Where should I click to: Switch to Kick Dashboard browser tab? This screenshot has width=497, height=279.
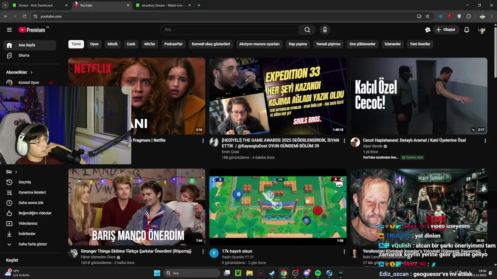click(x=39, y=5)
